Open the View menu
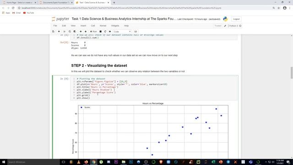This screenshot has width=293, height=165. (73, 26)
